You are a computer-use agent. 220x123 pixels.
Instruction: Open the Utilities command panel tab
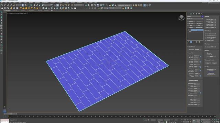[202, 14]
